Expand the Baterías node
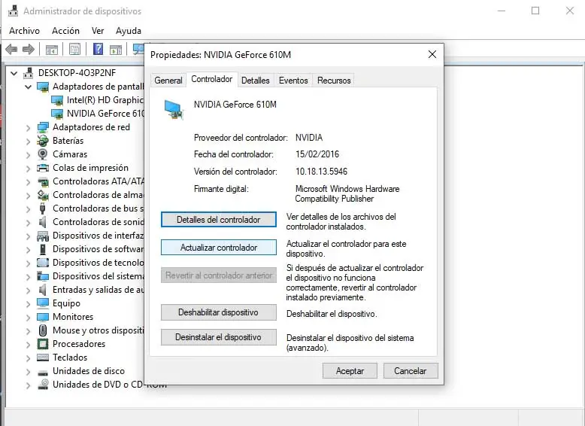 click(x=29, y=141)
